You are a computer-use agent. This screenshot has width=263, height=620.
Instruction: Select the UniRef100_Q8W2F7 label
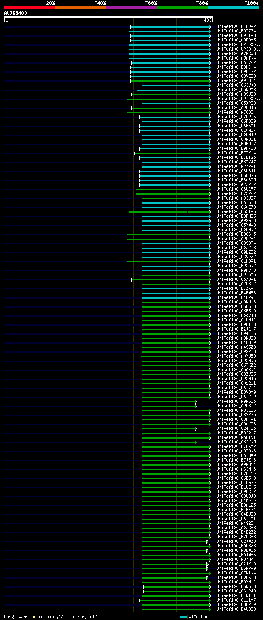click(236, 189)
